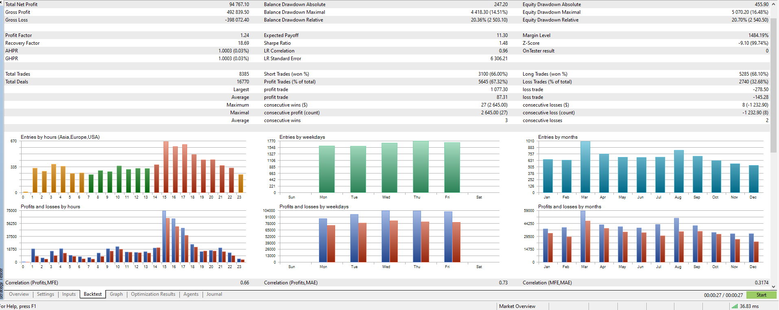Click Equity Drawdown Relative value 20.70% (2 540.50)

[750, 20]
